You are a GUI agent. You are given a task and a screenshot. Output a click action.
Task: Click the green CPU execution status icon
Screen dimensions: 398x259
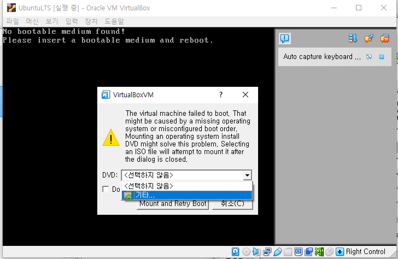coord(319,252)
